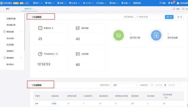
Task: Click the received messages envelope icon
Action: point(78,28)
